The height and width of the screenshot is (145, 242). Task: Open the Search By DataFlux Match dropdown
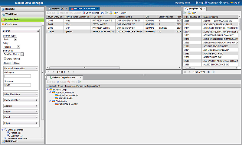[x=22, y=54]
